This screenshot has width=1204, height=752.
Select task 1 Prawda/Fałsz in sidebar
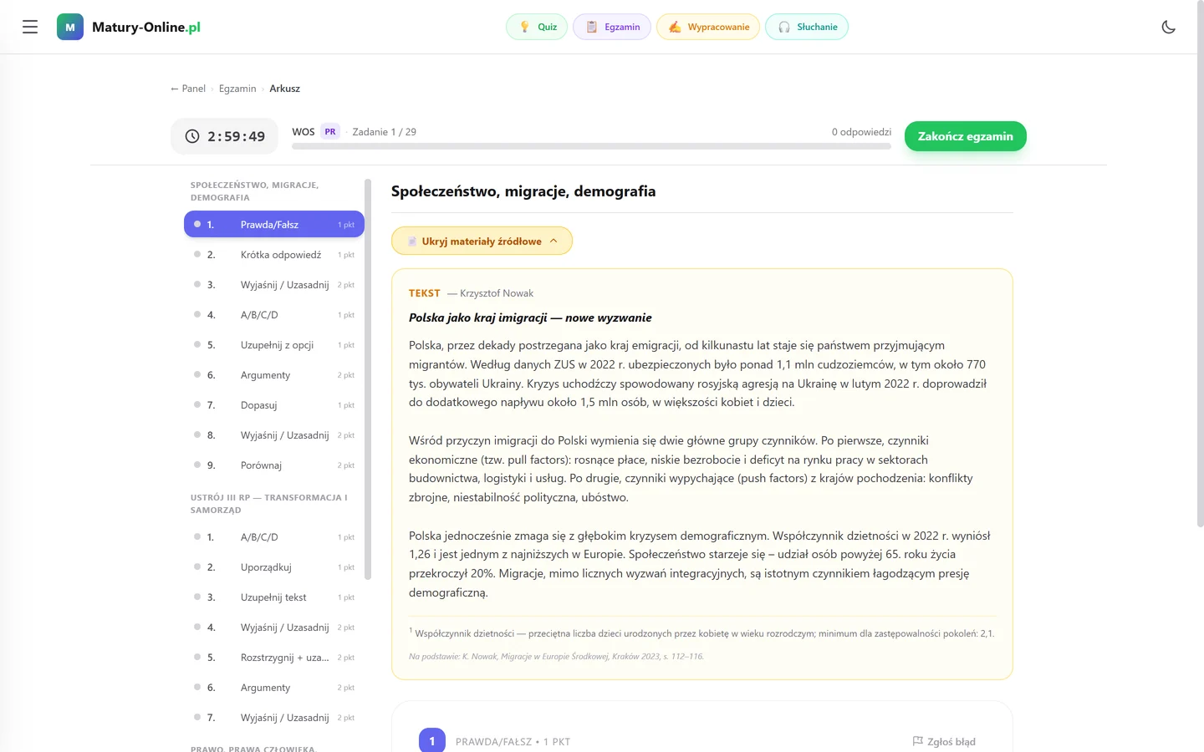(x=274, y=224)
